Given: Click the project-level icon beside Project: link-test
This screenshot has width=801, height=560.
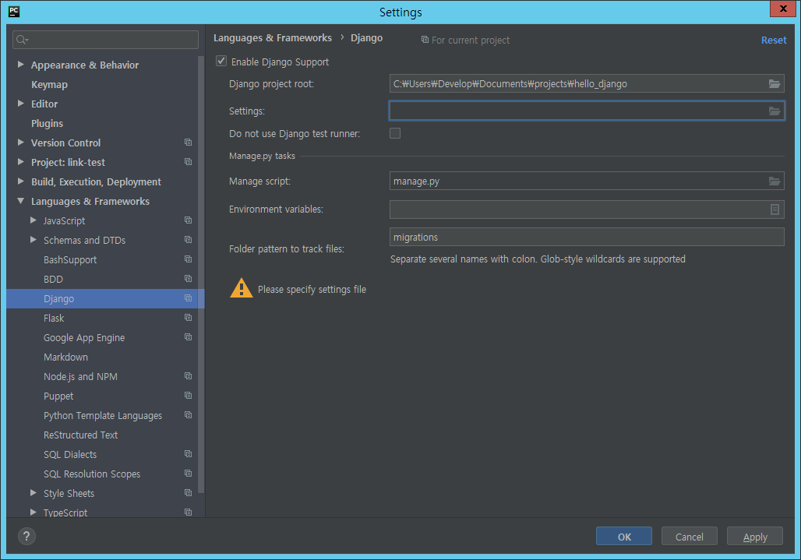Looking at the screenshot, I should point(188,162).
